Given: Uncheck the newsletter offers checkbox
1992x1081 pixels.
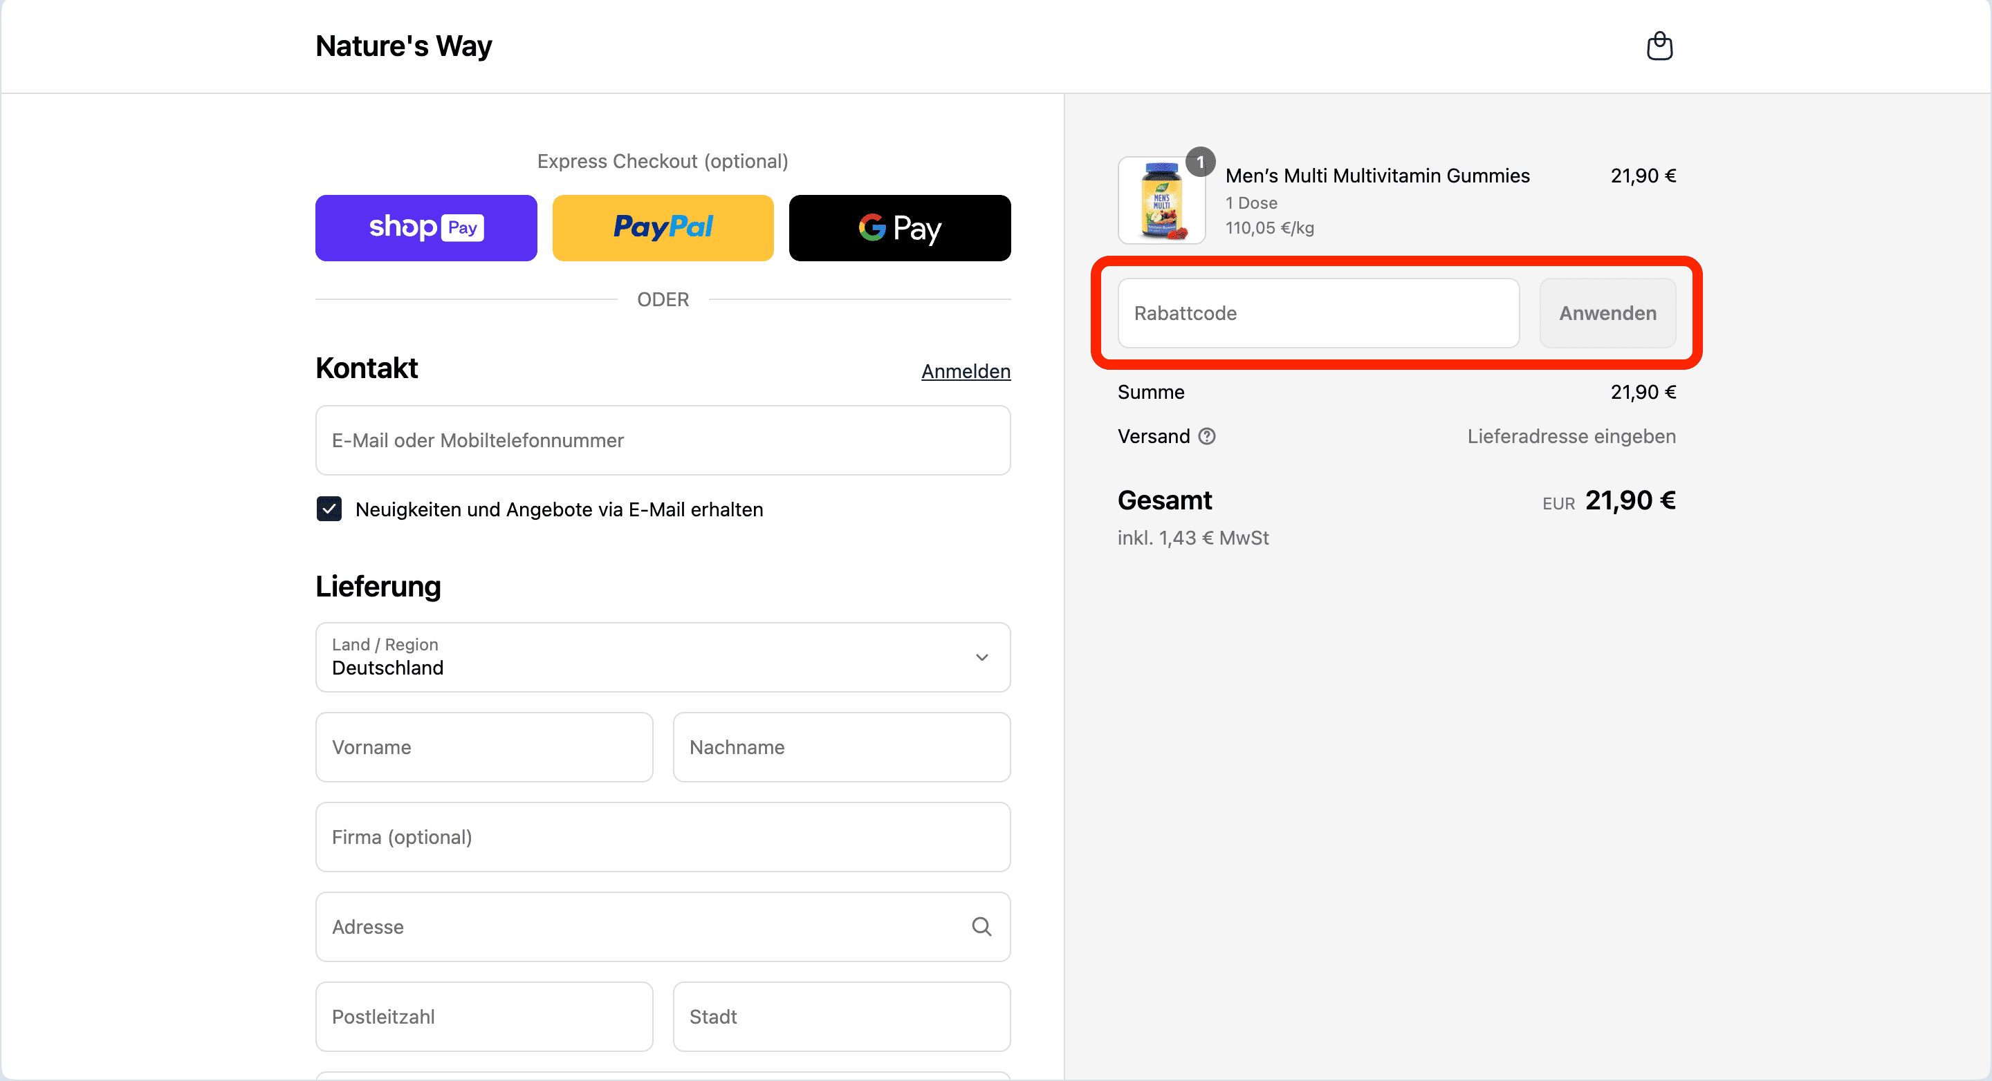Looking at the screenshot, I should click(329, 509).
